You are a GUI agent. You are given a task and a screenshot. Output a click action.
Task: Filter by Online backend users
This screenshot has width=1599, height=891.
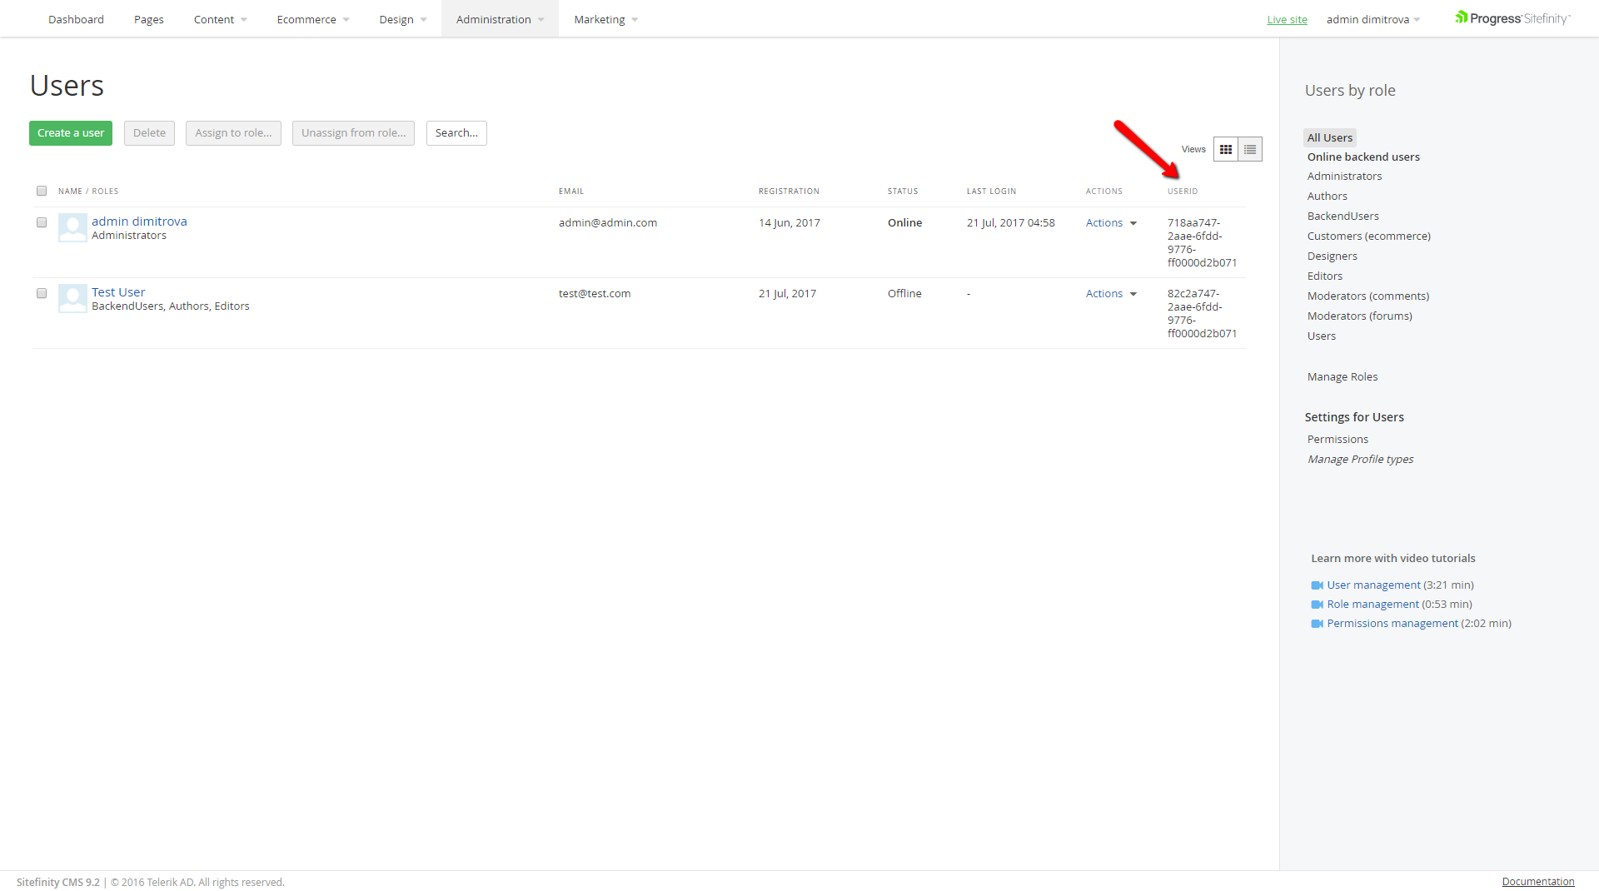(x=1363, y=157)
